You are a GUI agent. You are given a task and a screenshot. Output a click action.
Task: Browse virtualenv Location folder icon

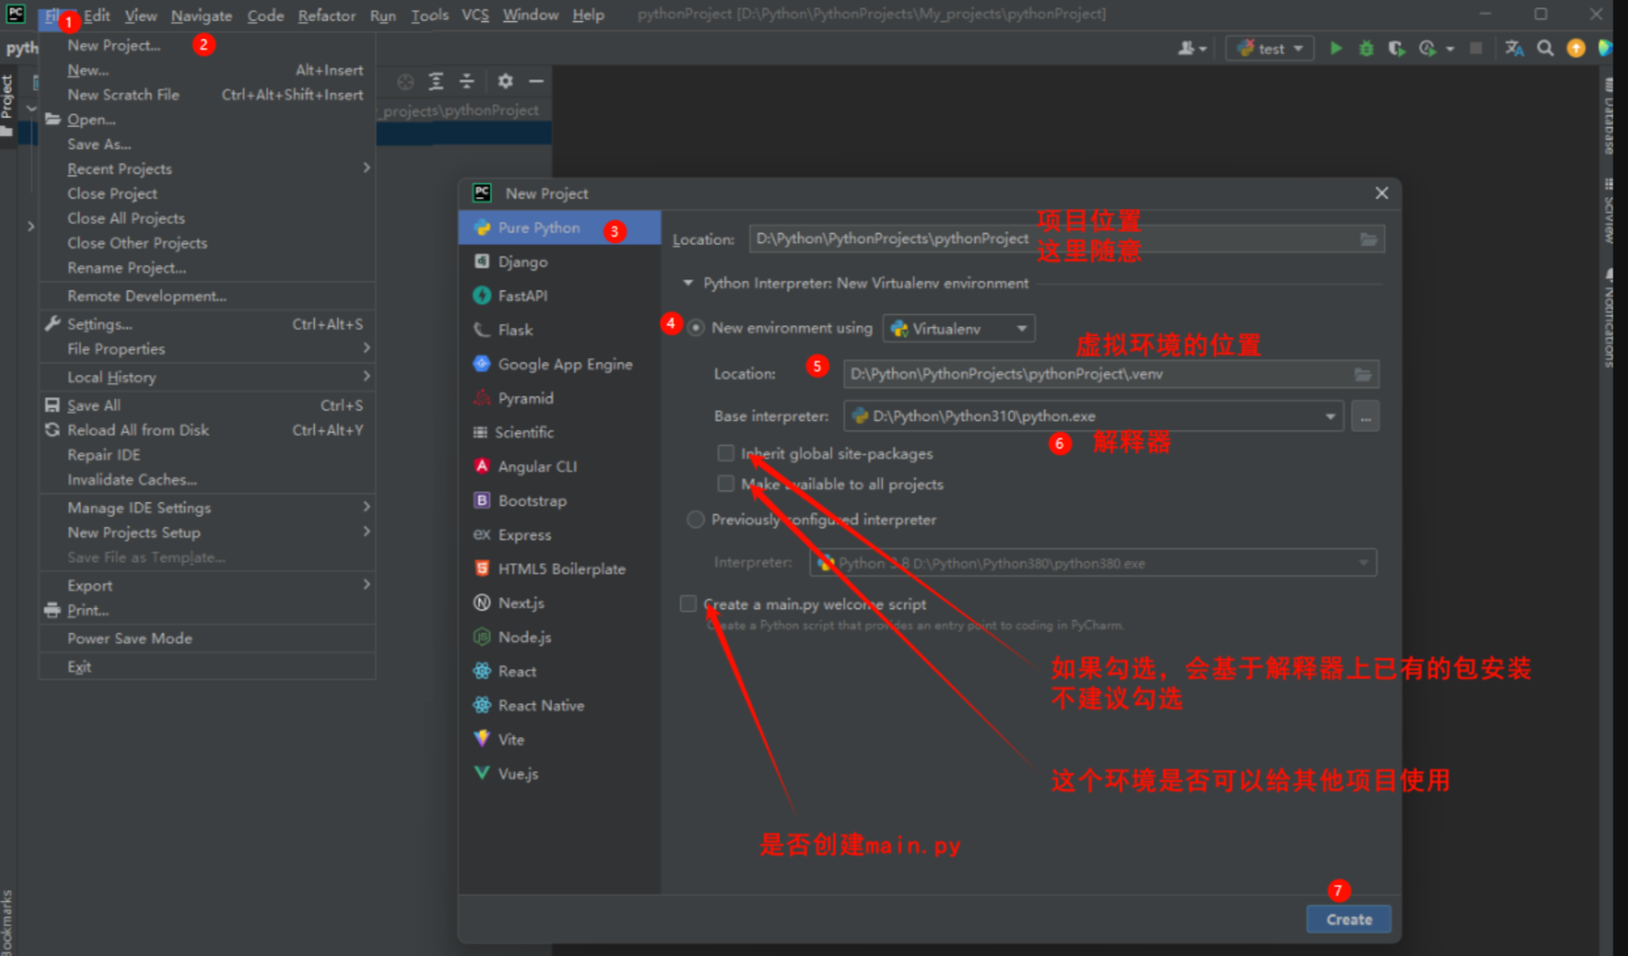(x=1362, y=374)
